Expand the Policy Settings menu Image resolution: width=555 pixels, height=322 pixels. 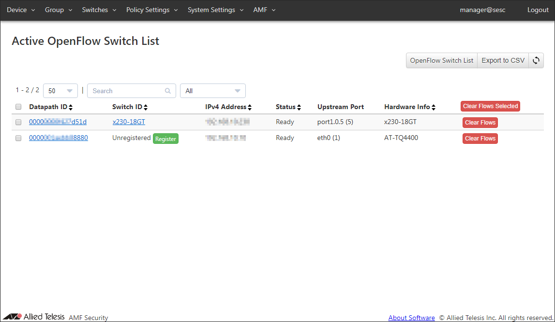point(152,10)
